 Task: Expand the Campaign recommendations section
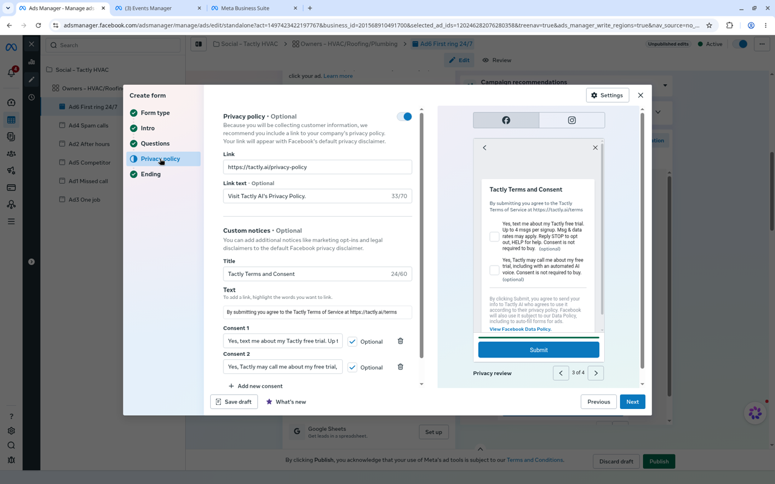click(x=665, y=85)
